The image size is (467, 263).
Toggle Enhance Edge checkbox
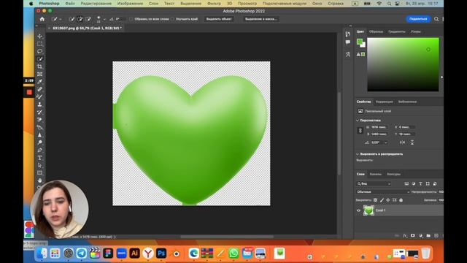click(x=172, y=19)
